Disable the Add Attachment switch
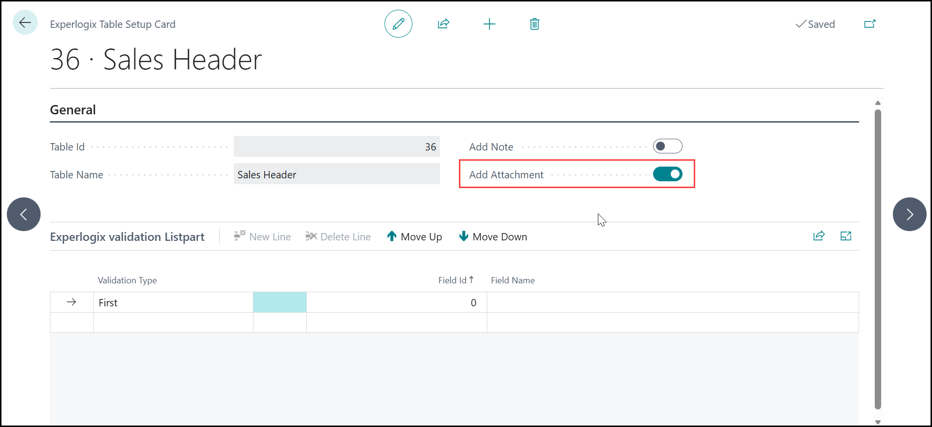 [x=667, y=174]
